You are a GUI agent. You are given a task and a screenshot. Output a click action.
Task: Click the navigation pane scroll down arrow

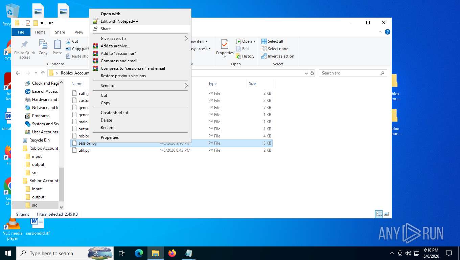pos(61,207)
